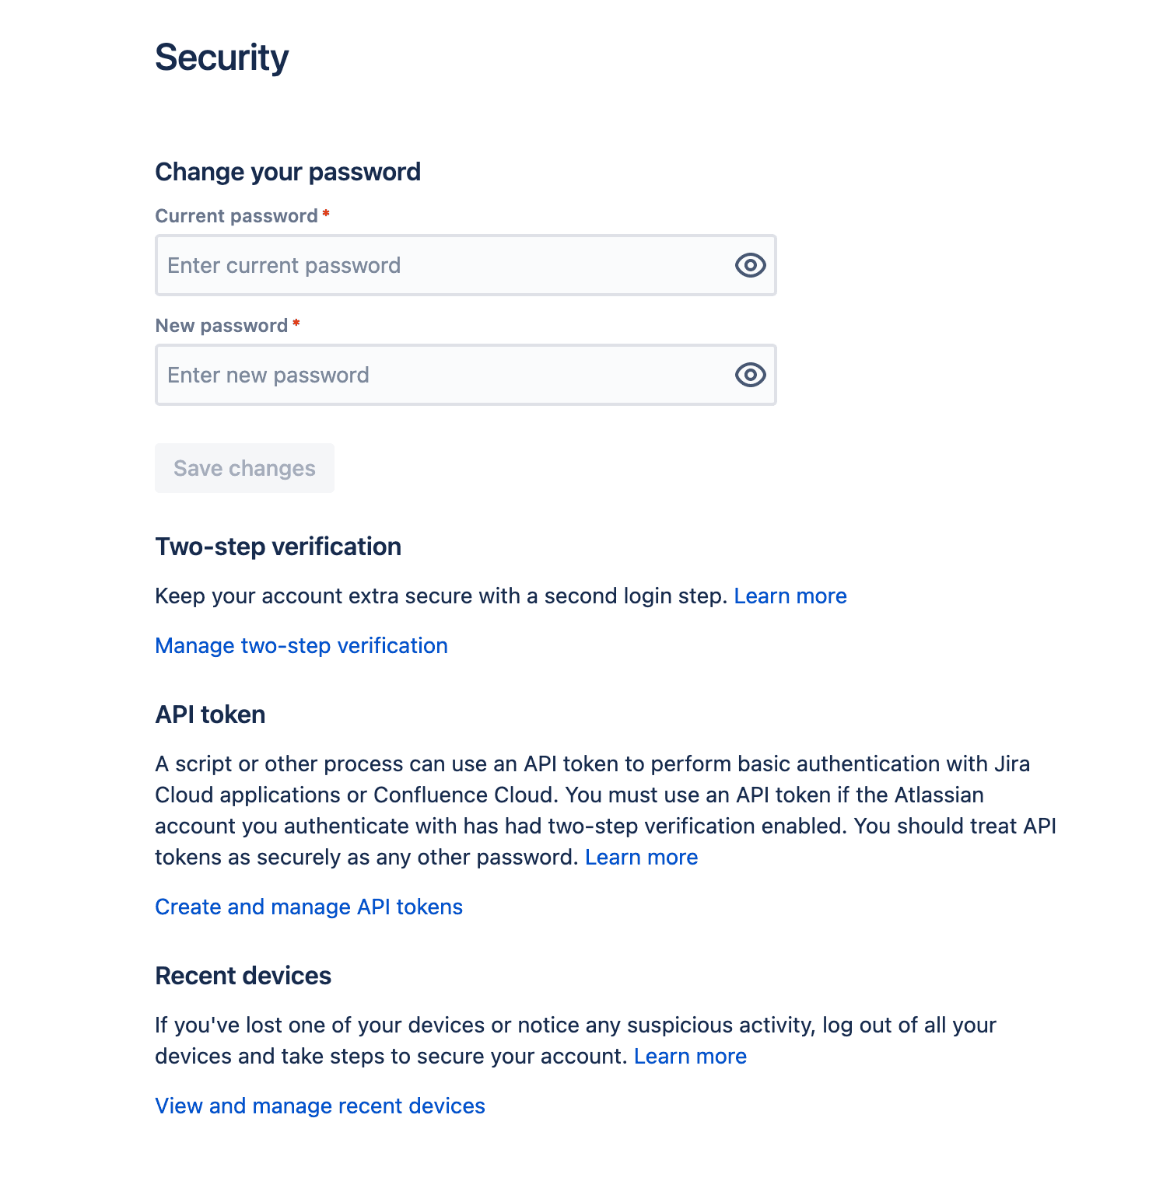The width and height of the screenshot is (1156, 1188).
Task: Show the current password with eye icon
Action: pyautogui.click(x=750, y=265)
